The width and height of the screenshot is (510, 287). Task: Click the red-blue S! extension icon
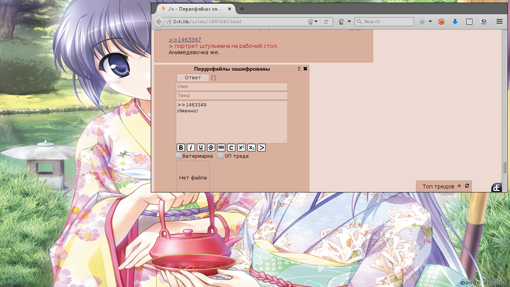[x=483, y=22]
